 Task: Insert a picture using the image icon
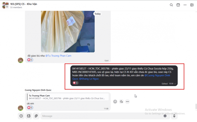pyautogui.click(x=29, y=116)
